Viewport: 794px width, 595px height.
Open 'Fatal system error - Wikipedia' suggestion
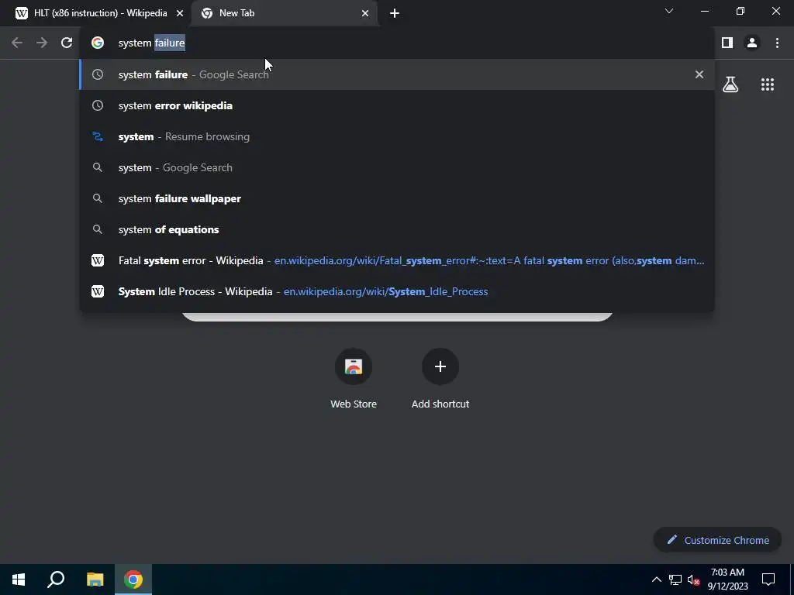pyautogui.click(x=397, y=260)
